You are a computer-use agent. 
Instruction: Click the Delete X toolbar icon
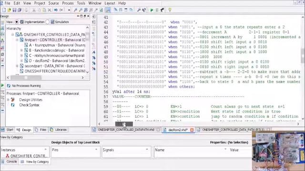pos(50,10)
